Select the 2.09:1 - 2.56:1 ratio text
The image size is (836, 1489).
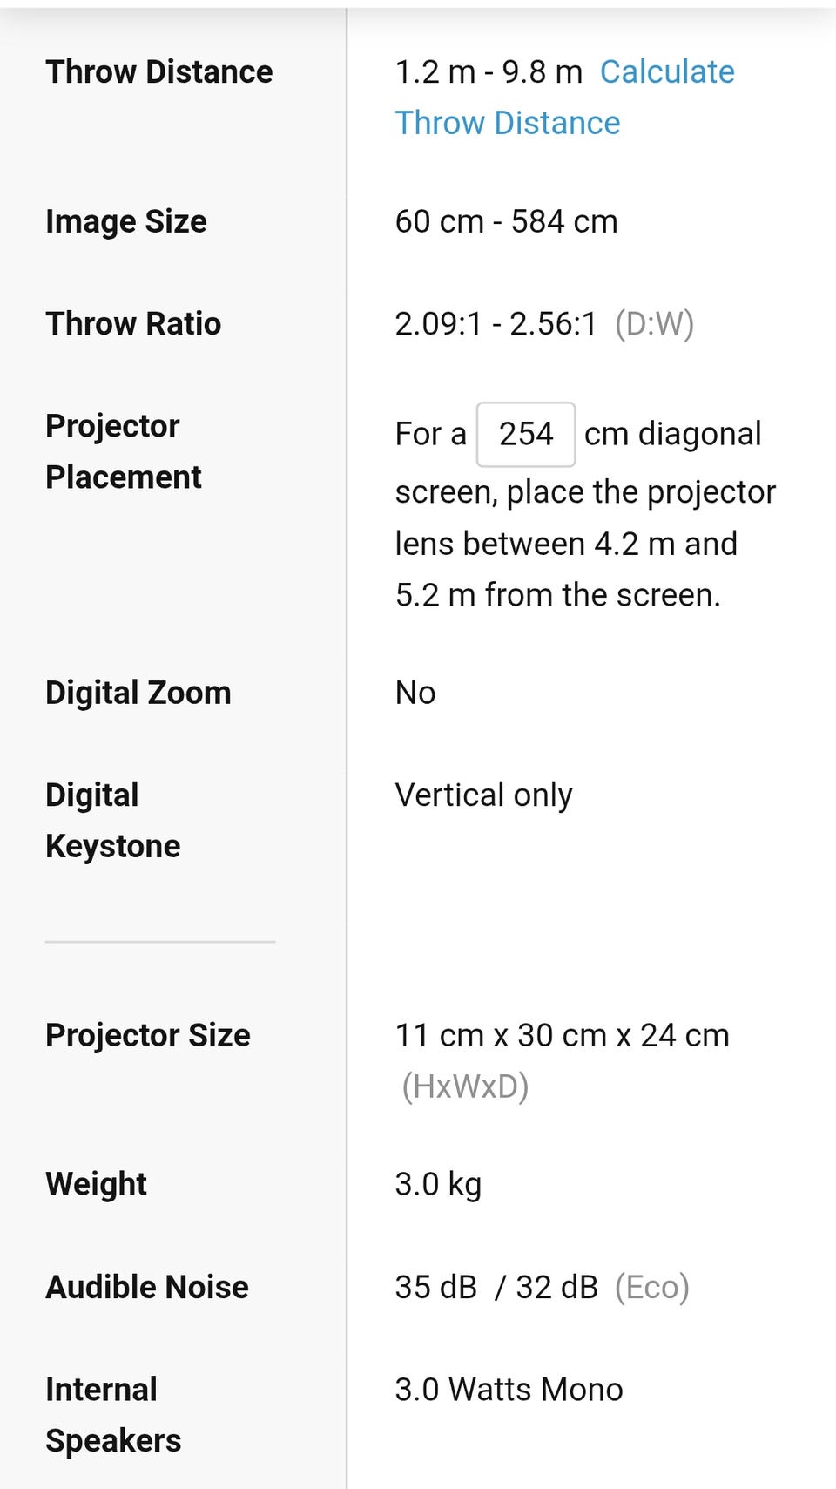(x=496, y=323)
